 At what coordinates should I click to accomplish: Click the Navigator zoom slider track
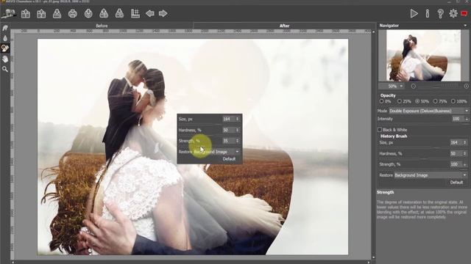coord(440,87)
